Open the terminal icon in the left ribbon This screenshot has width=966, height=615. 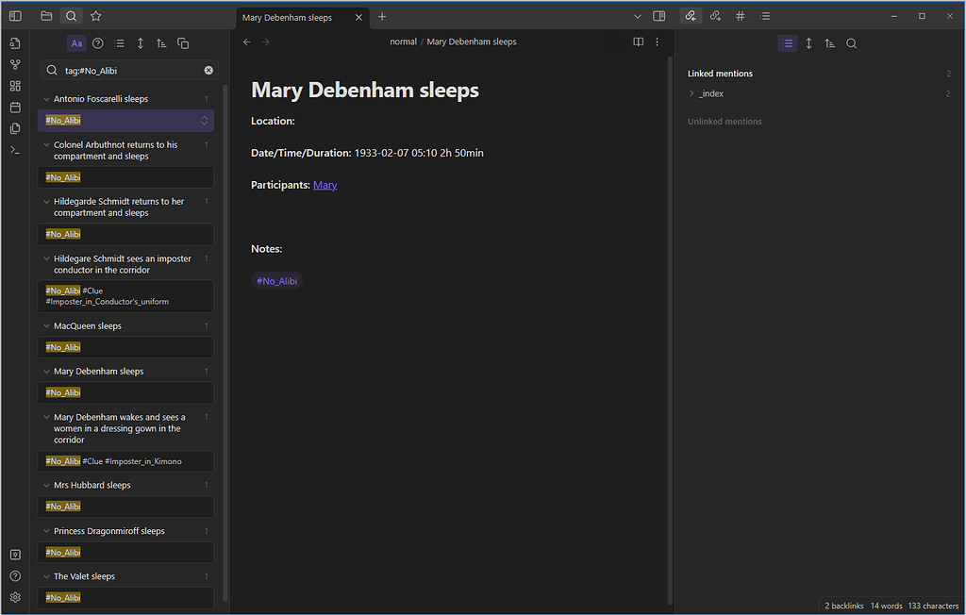(x=14, y=149)
